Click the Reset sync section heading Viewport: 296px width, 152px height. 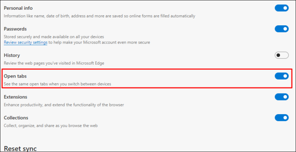pyautogui.click(x=20, y=148)
